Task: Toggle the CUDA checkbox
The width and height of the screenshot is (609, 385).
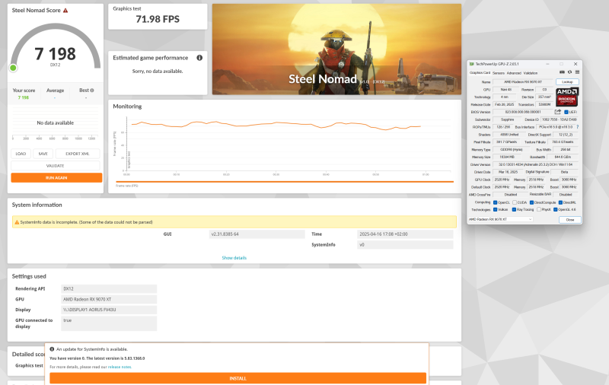Action: tap(515, 202)
